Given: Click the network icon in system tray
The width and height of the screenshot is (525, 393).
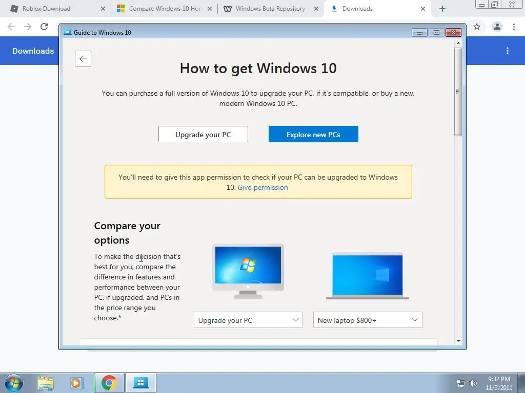Looking at the screenshot, I should click(x=461, y=383).
